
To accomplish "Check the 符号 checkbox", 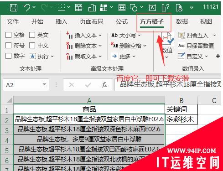I will pyautogui.click(x=8, y=45).
